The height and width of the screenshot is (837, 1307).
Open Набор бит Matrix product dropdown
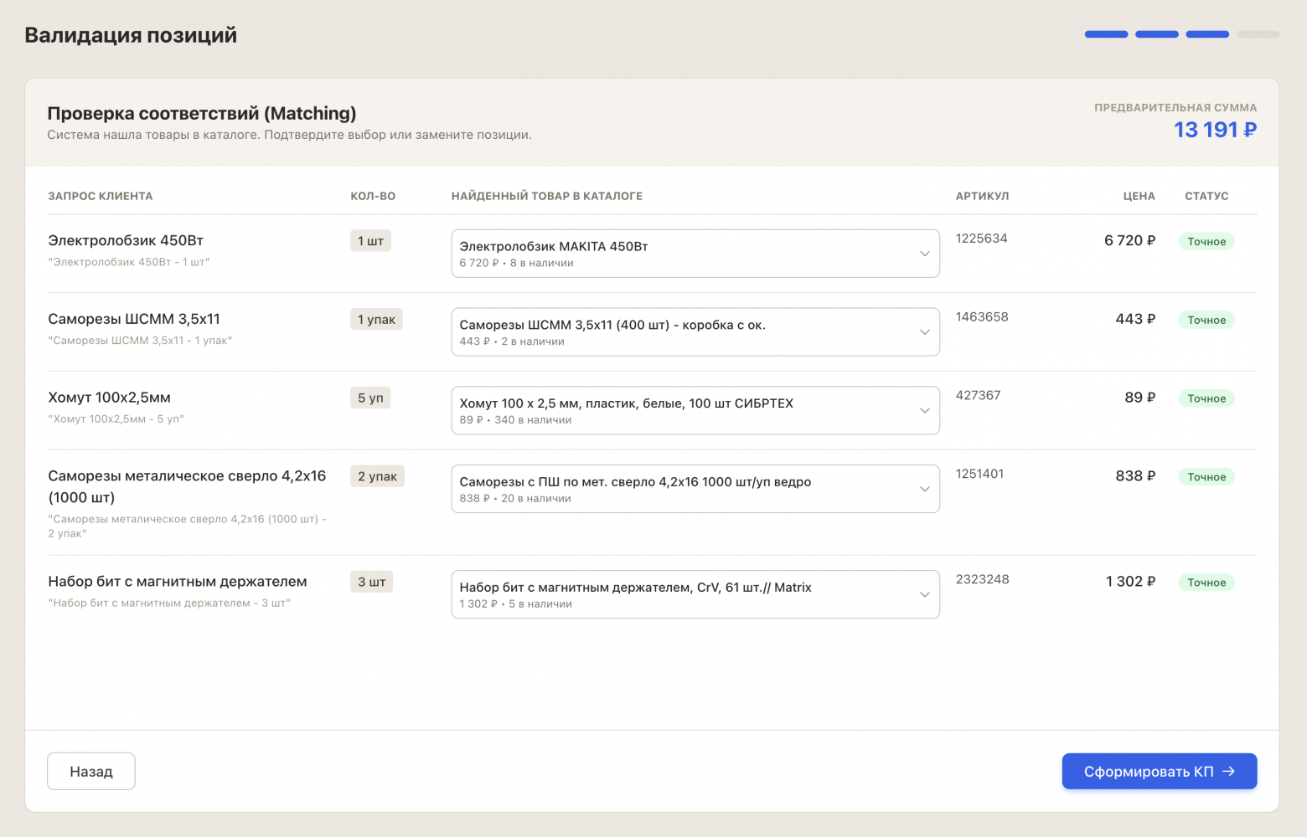[695, 594]
